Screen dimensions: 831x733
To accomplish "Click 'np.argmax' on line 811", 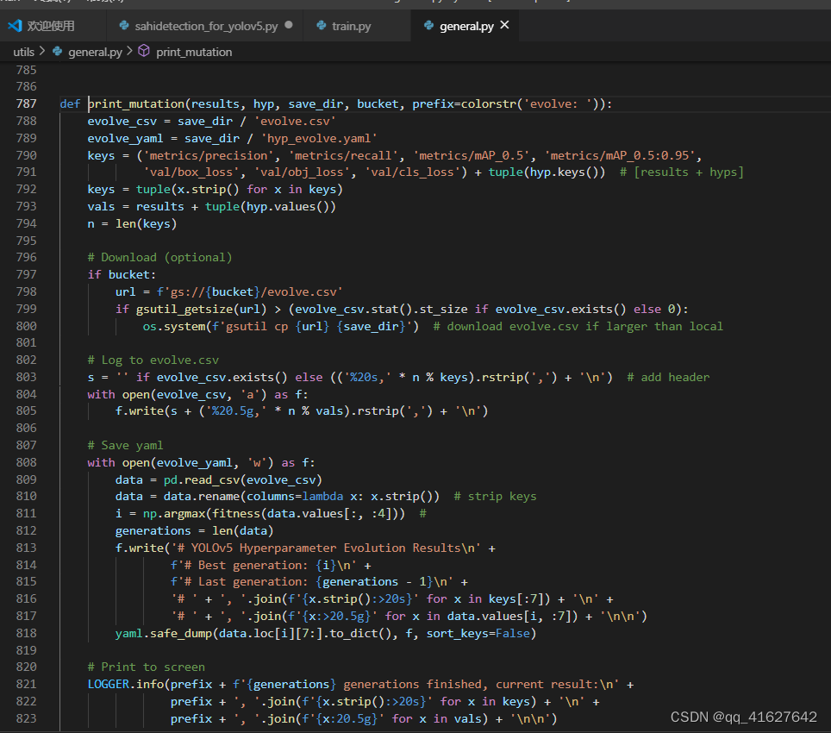I will [x=174, y=514].
